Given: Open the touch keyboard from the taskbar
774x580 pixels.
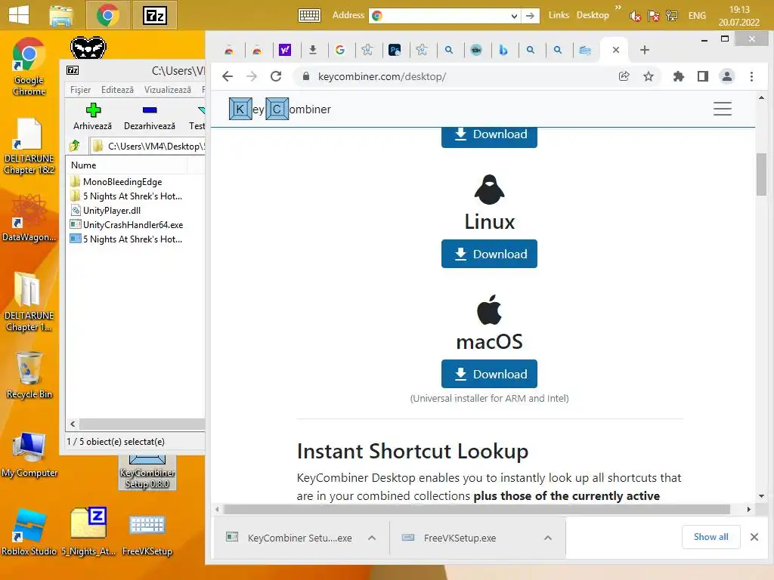Looking at the screenshot, I should [x=309, y=15].
